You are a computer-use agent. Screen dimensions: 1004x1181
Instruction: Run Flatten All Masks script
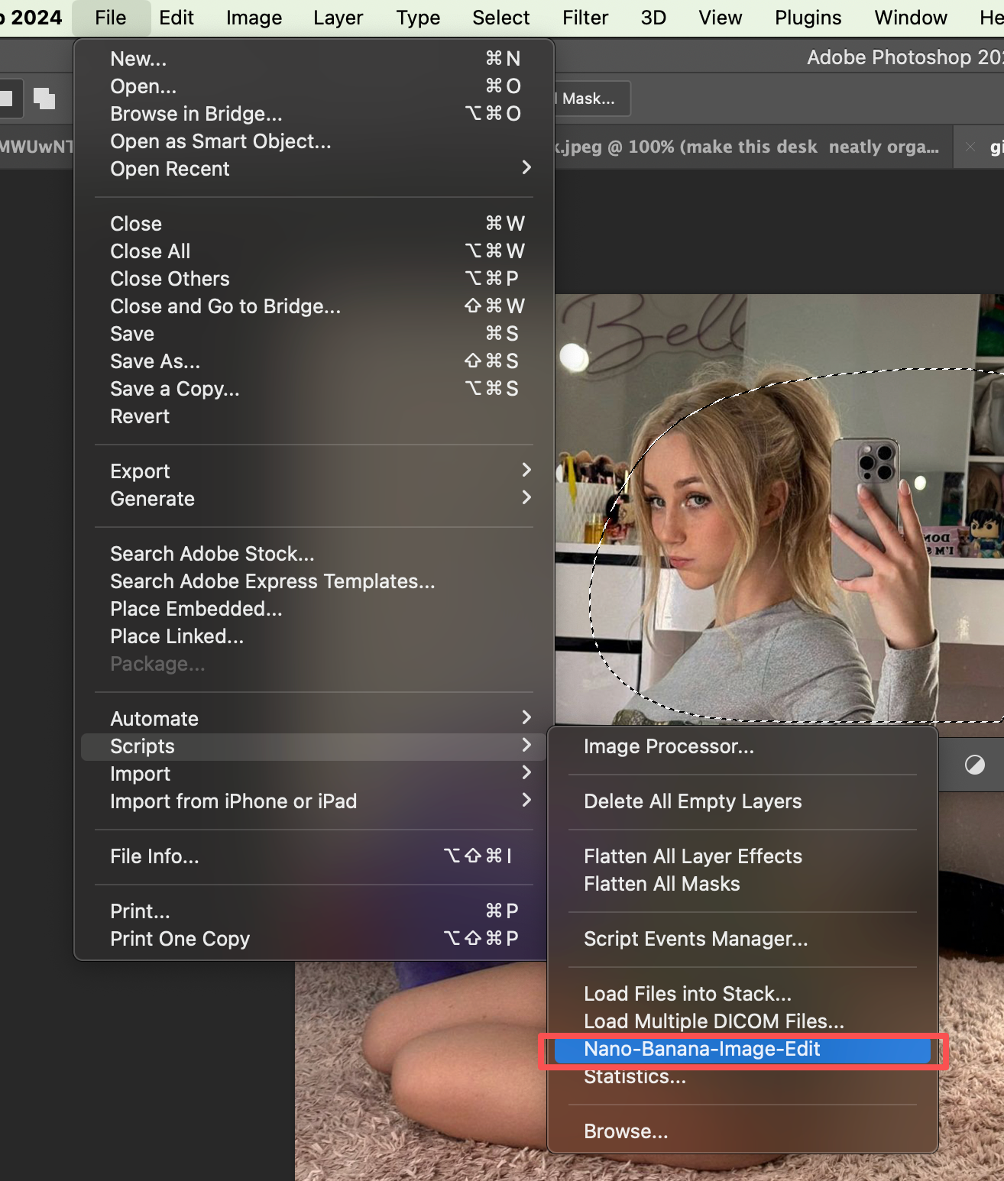pos(743,884)
